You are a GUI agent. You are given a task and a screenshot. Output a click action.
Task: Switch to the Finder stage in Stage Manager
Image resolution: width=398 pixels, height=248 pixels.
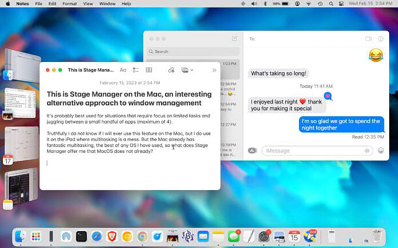pos(22,66)
